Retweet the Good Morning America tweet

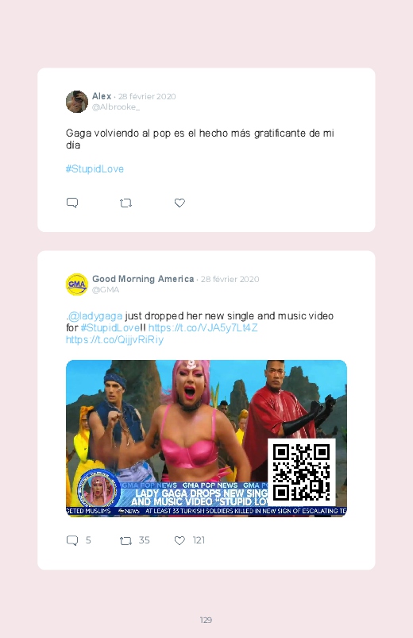(x=125, y=540)
